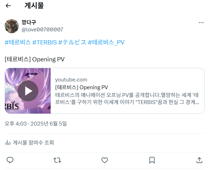Viewport: 210px width, 170px height.
Task: Open the reply speech bubble icon
Action: pyautogui.click(x=10, y=160)
